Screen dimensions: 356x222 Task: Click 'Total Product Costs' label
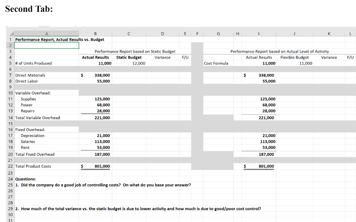(33, 166)
